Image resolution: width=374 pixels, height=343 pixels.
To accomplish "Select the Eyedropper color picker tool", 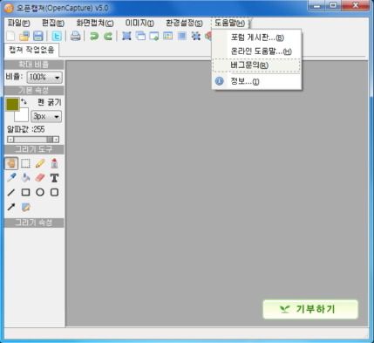I will click(x=11, y=178).
